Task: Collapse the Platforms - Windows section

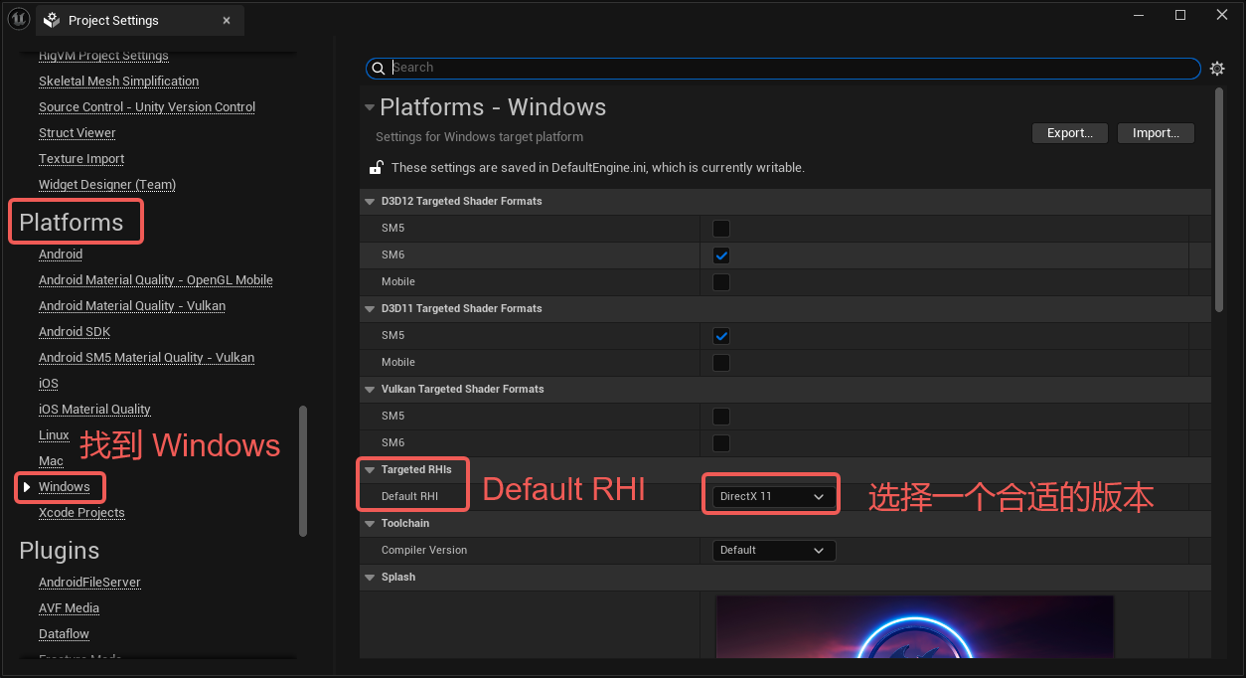Action: 370,107
